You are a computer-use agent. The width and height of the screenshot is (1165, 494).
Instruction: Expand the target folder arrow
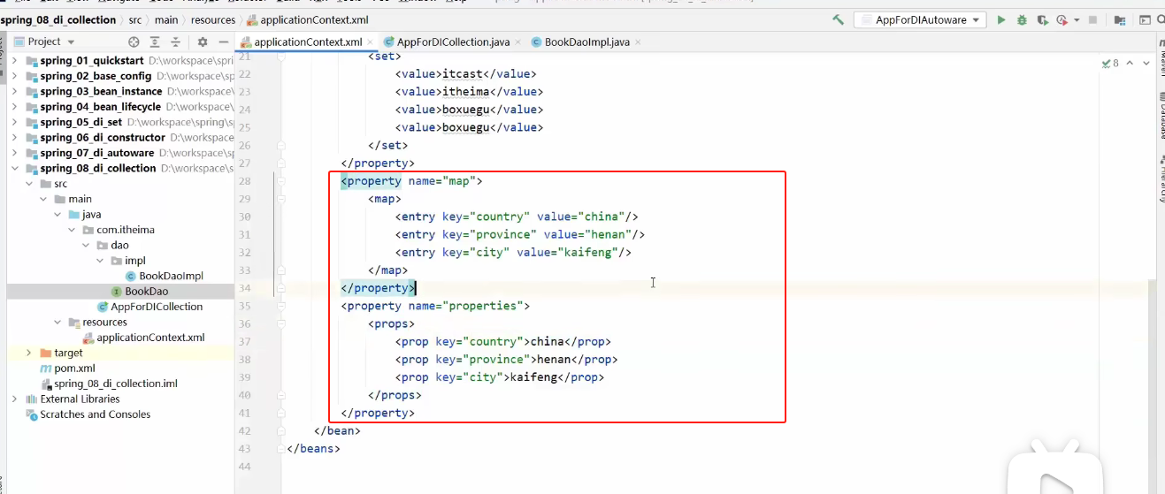[29, 353]
